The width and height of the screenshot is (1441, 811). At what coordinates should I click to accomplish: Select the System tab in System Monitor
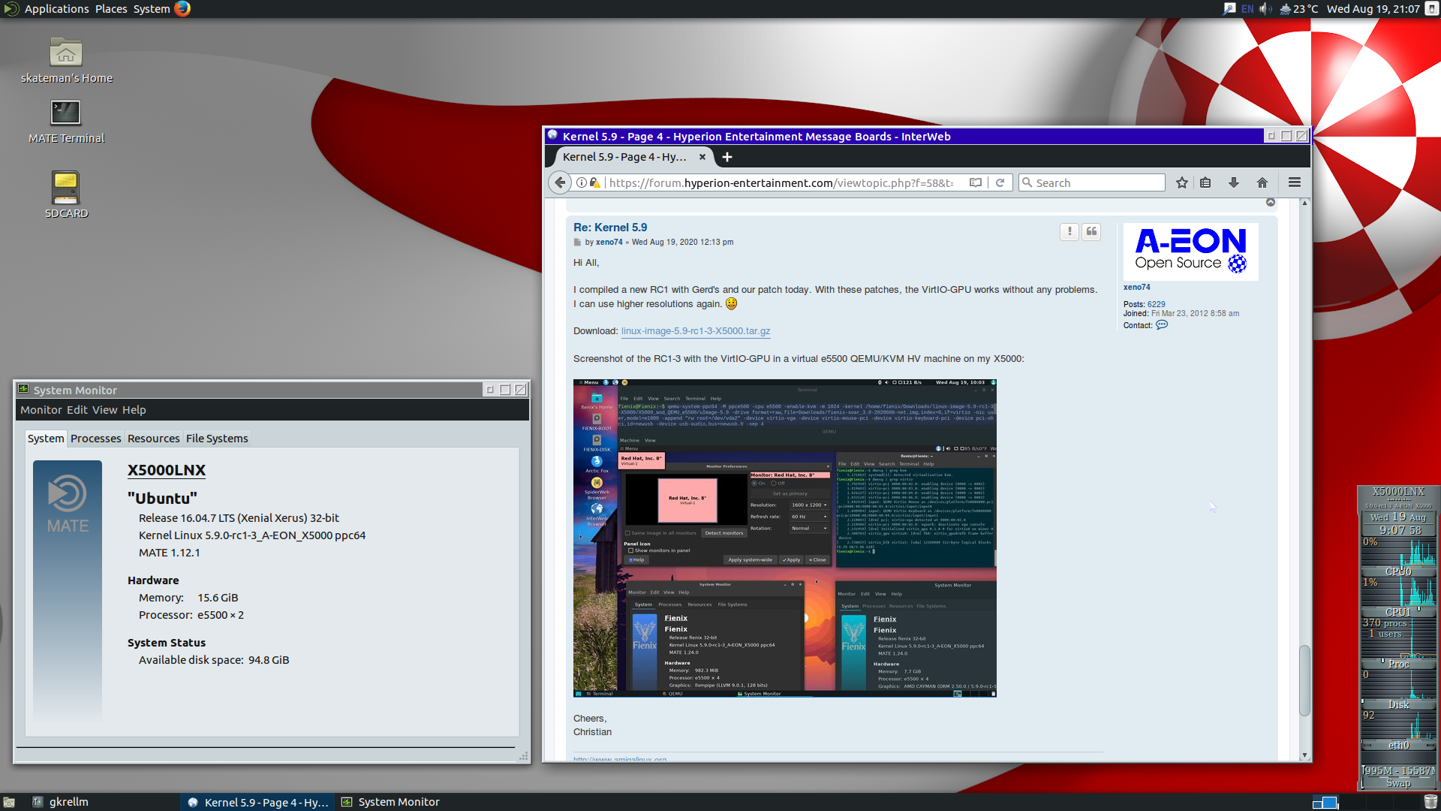(46, 439)
